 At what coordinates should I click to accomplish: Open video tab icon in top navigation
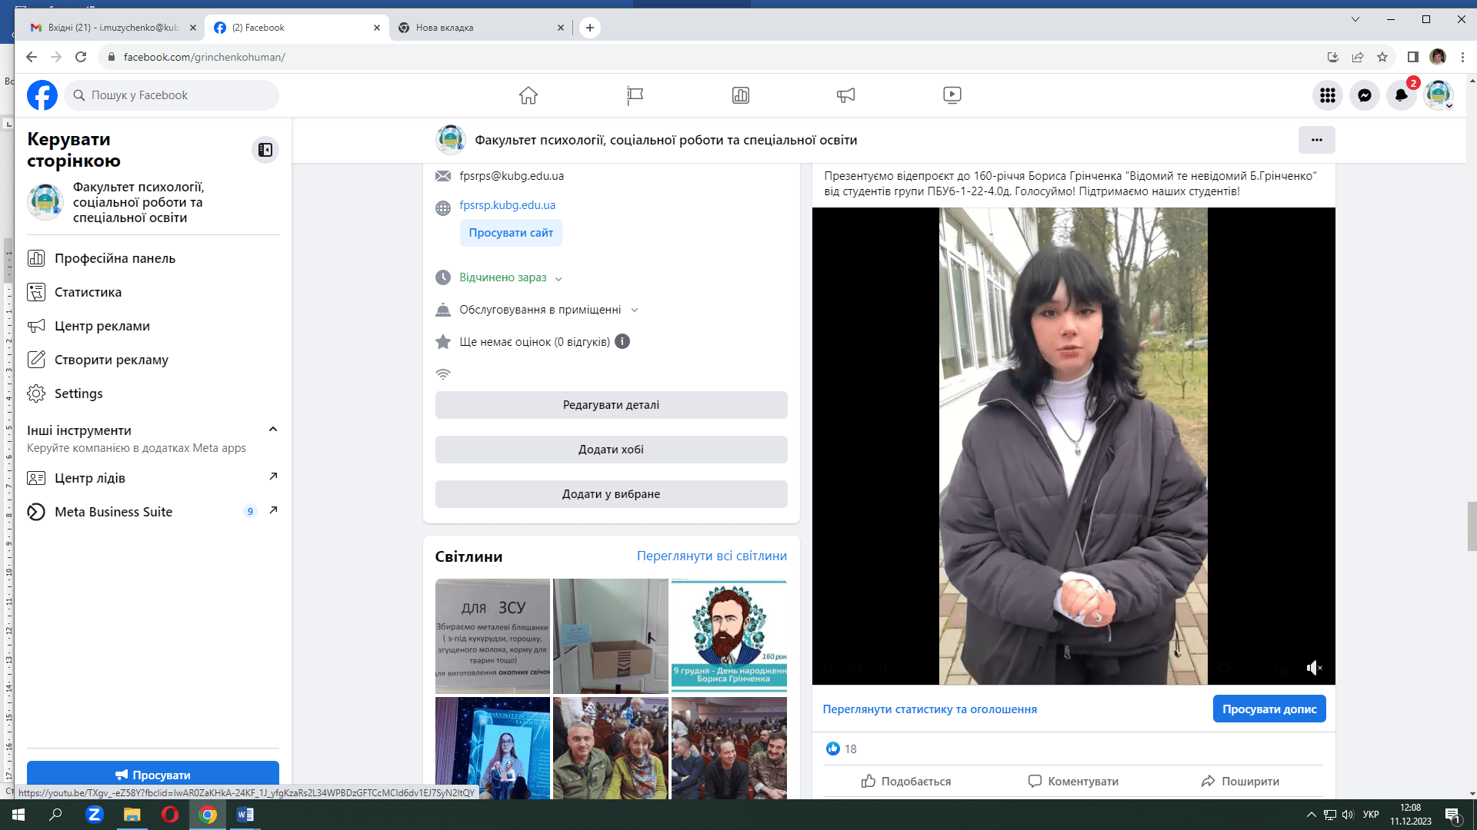point(952,95)
